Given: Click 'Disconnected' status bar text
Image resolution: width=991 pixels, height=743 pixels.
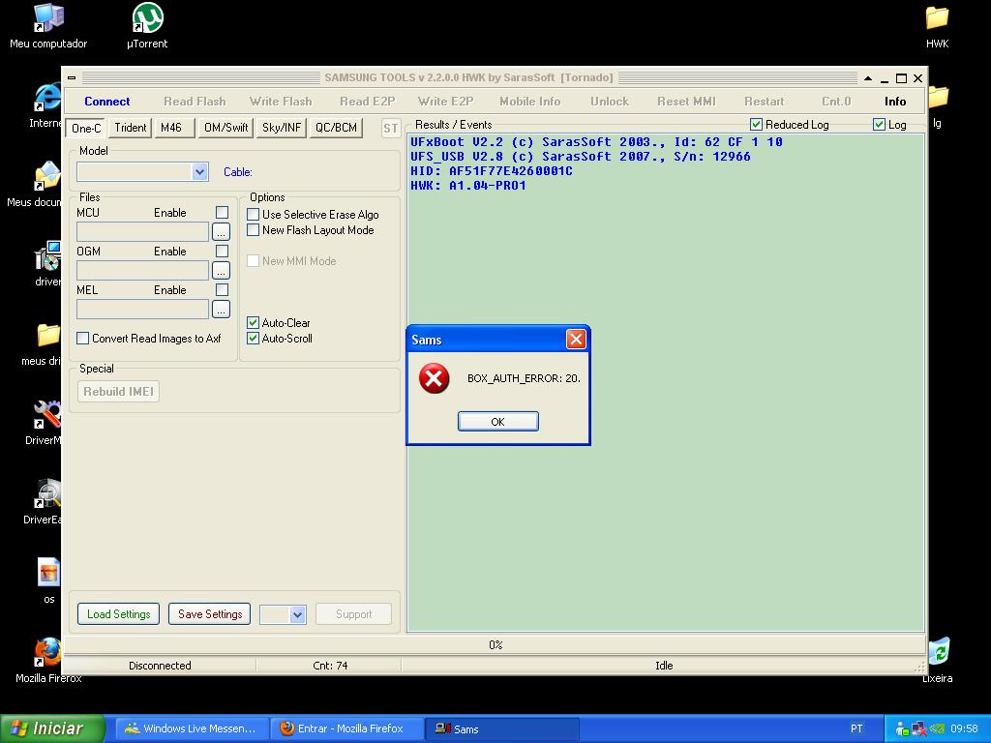Looking at the screenshot, I should [x=160, y=666].
